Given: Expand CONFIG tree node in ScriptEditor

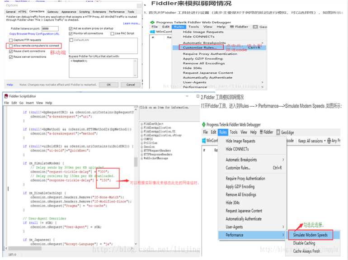Looking at the screenshot, I should pos(141,139).
